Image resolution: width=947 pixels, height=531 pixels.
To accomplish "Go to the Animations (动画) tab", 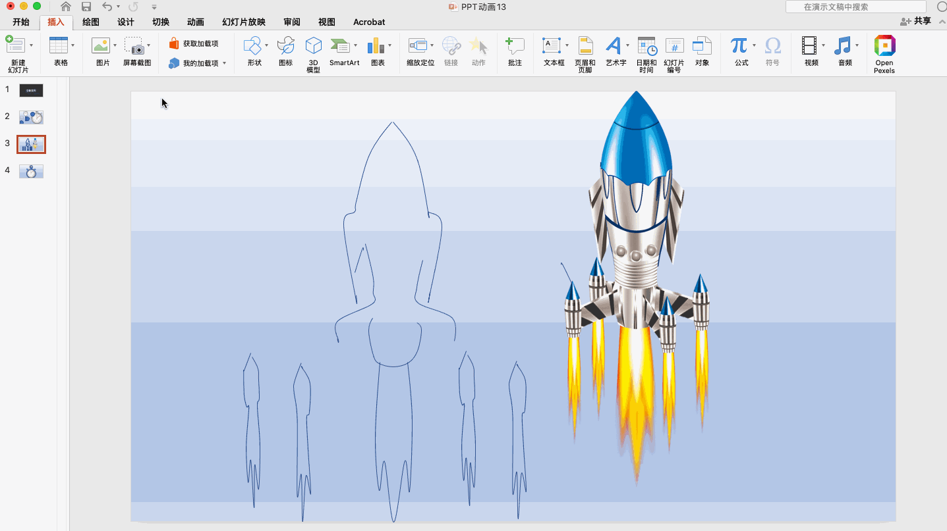I will click(196, 22).
